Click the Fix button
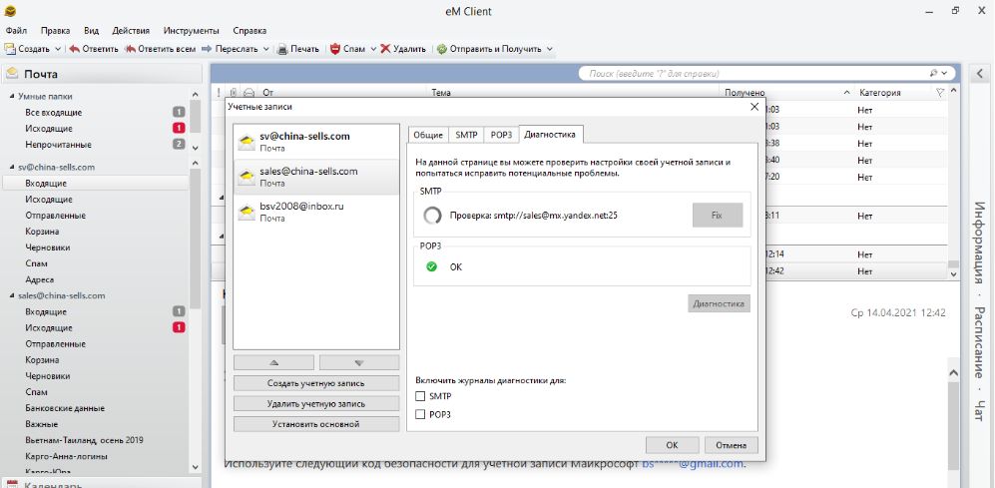This screenshot has height=488, width=995. [x=718, y=216]
